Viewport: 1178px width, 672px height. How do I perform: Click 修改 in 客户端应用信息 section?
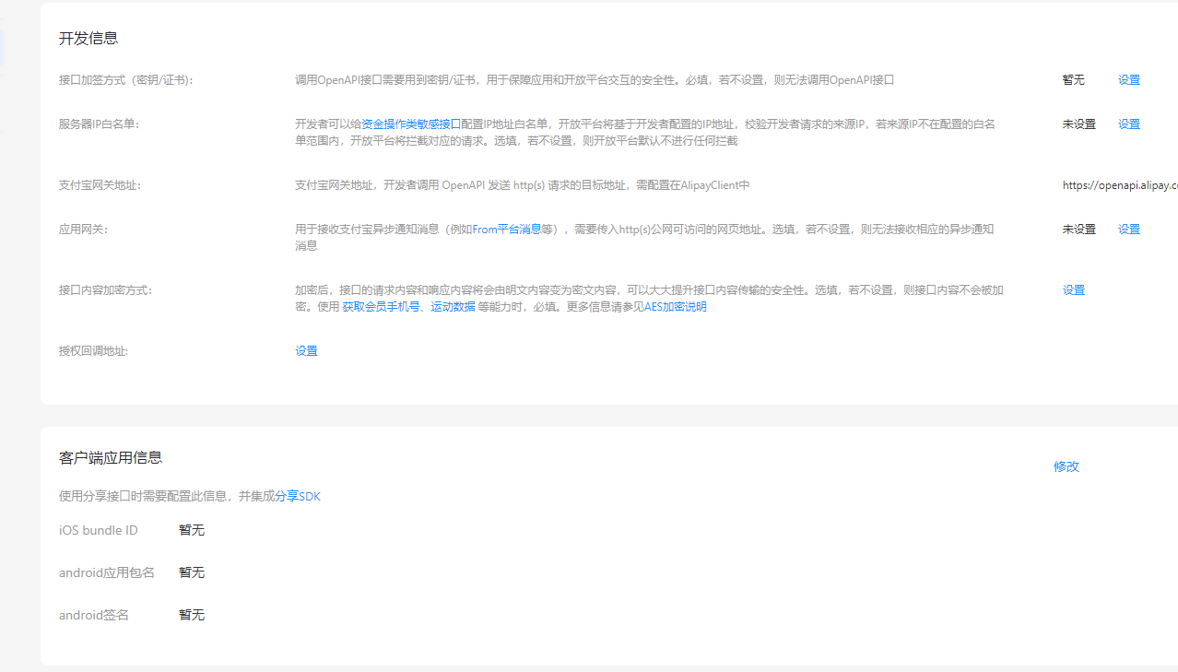(x=1066, y=466)
